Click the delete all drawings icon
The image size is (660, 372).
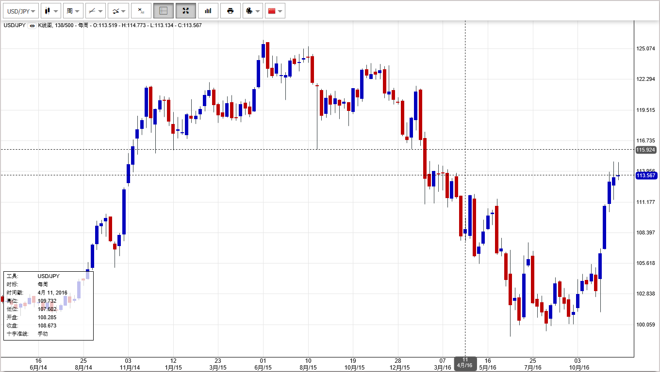pos(141,11)
